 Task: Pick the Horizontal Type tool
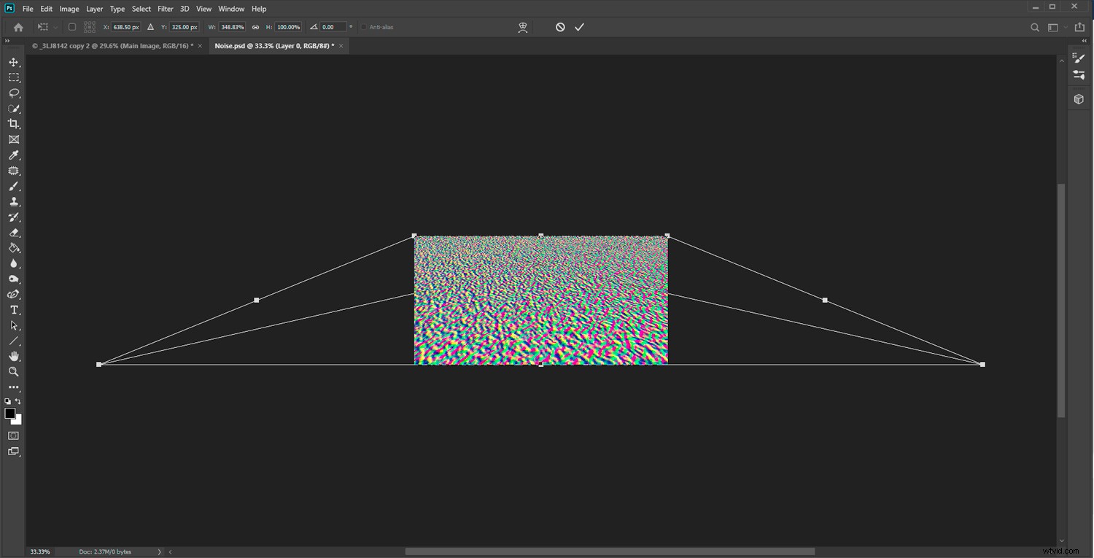[x=14, y=310]
